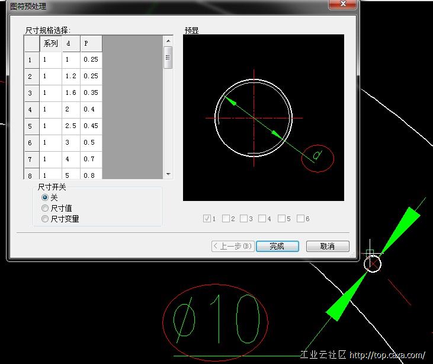Click the 取消 (Cancel) button

click(327, 246)
